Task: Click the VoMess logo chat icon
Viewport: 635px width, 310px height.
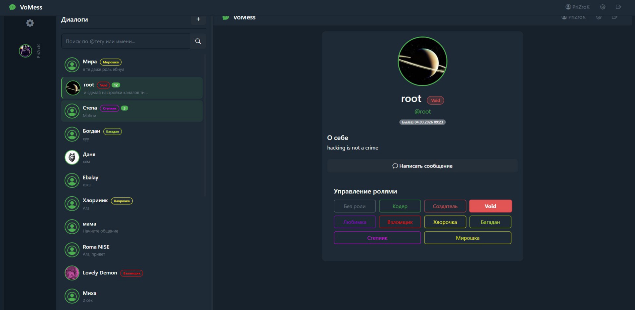Action: tap(13, 7)
